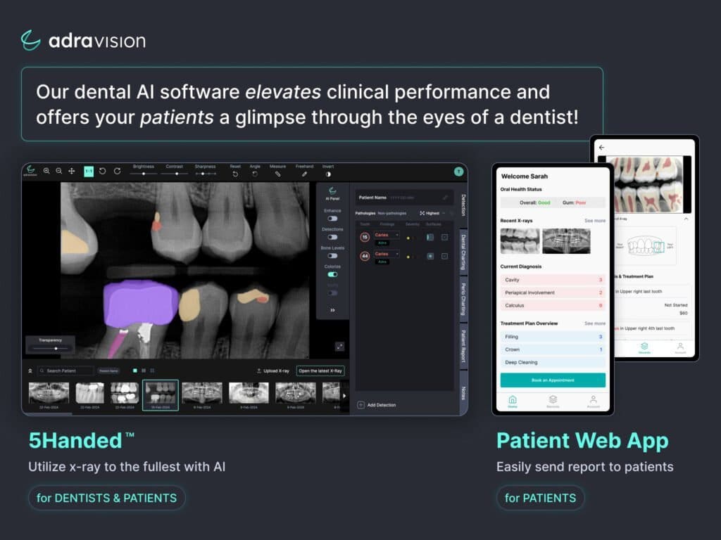Image resolution: width=721 pixels, height=540 pixels.
Task: Rotate the X-ray counterclockwise
Action: coord(103,171)
